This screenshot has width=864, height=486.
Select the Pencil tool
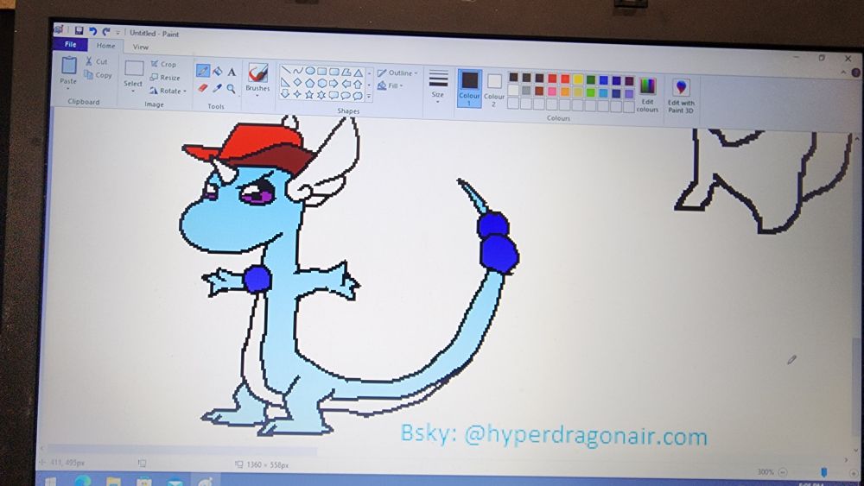[203, 71]
